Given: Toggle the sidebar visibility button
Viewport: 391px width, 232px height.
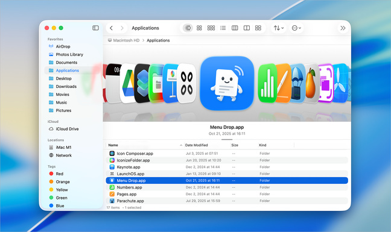Looking at the screenshot, I should point(95,28).
